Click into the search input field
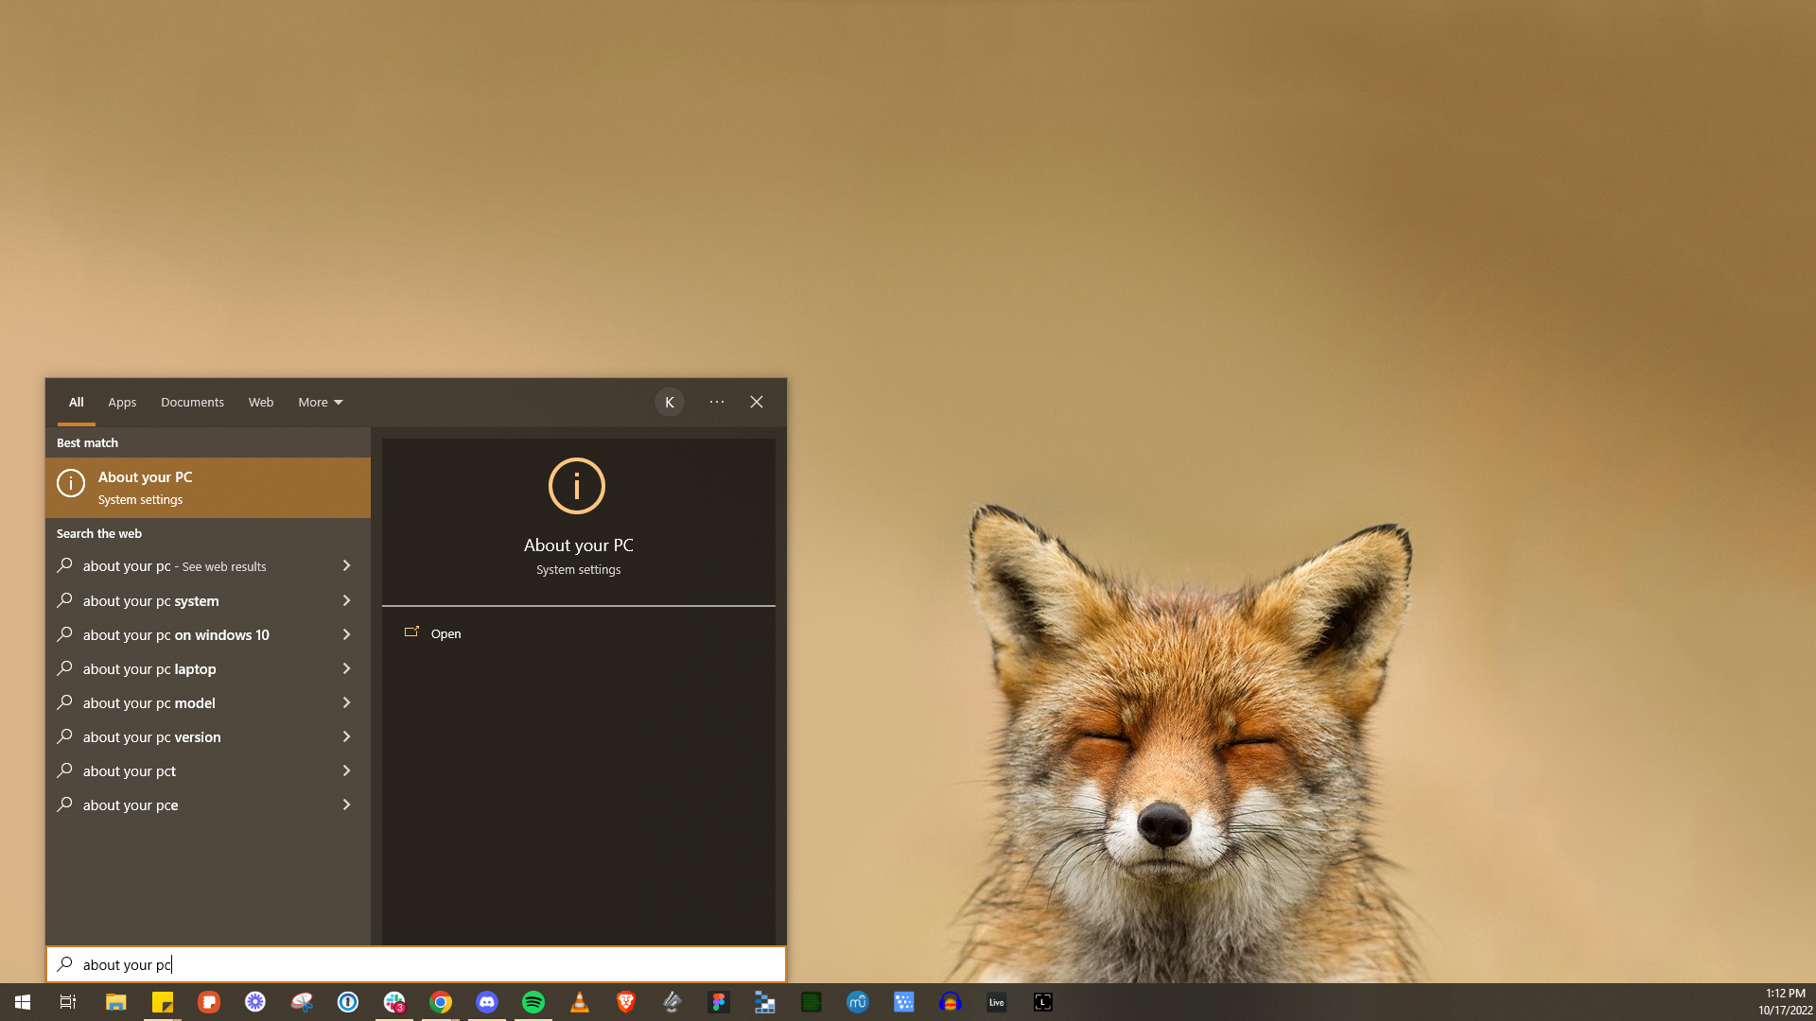 tap(416, 964)
